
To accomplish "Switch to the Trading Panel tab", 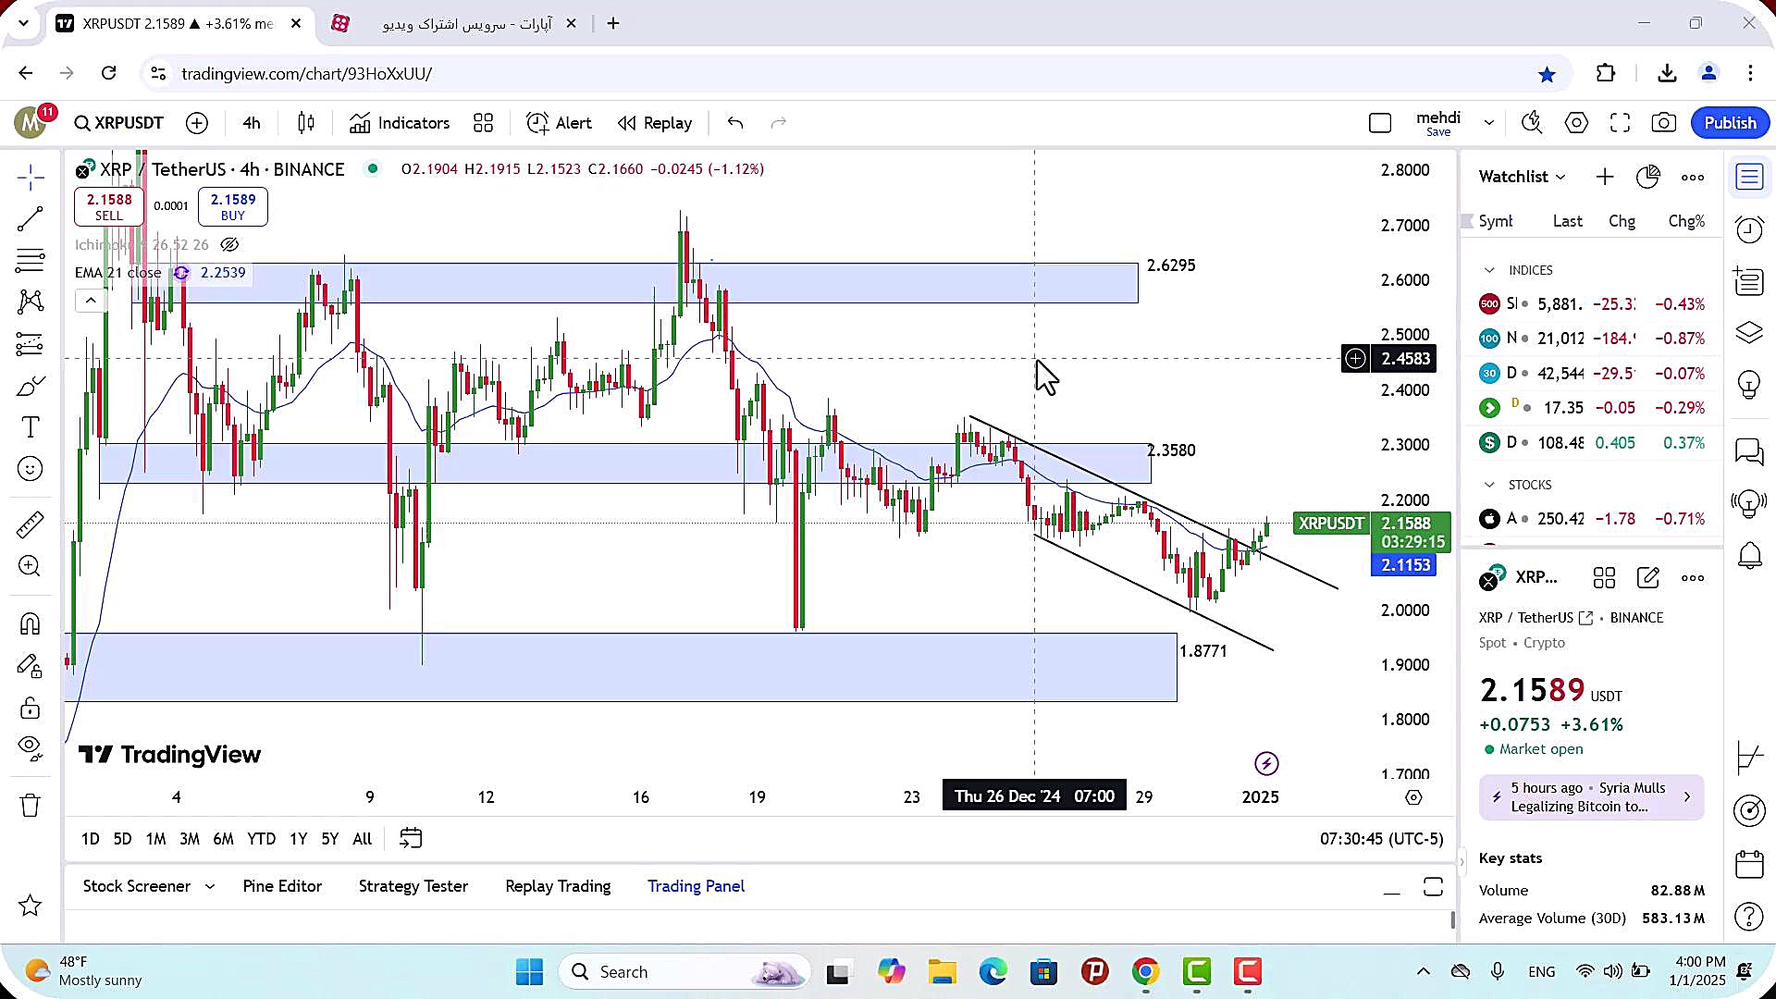I will (x=696, y=886).
